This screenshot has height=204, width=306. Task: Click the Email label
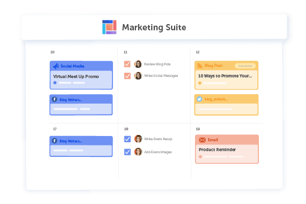pos(213,140)
